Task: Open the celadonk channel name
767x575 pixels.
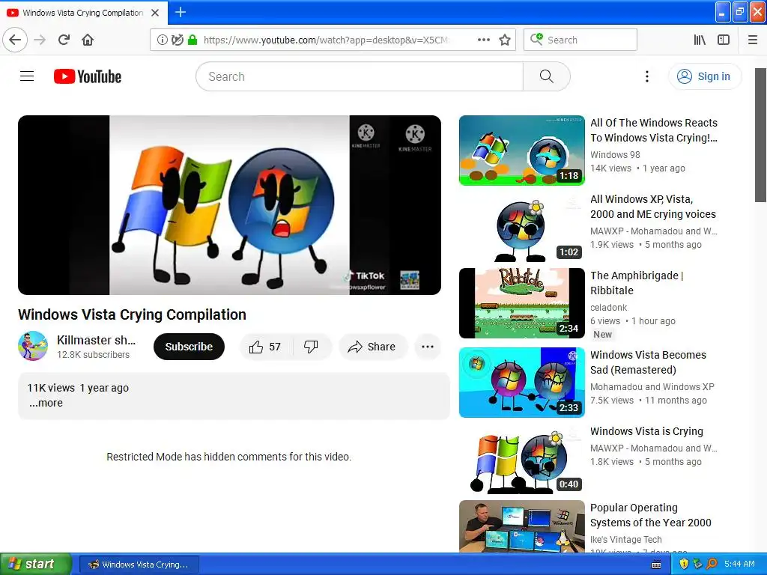Action: point(608,308)
